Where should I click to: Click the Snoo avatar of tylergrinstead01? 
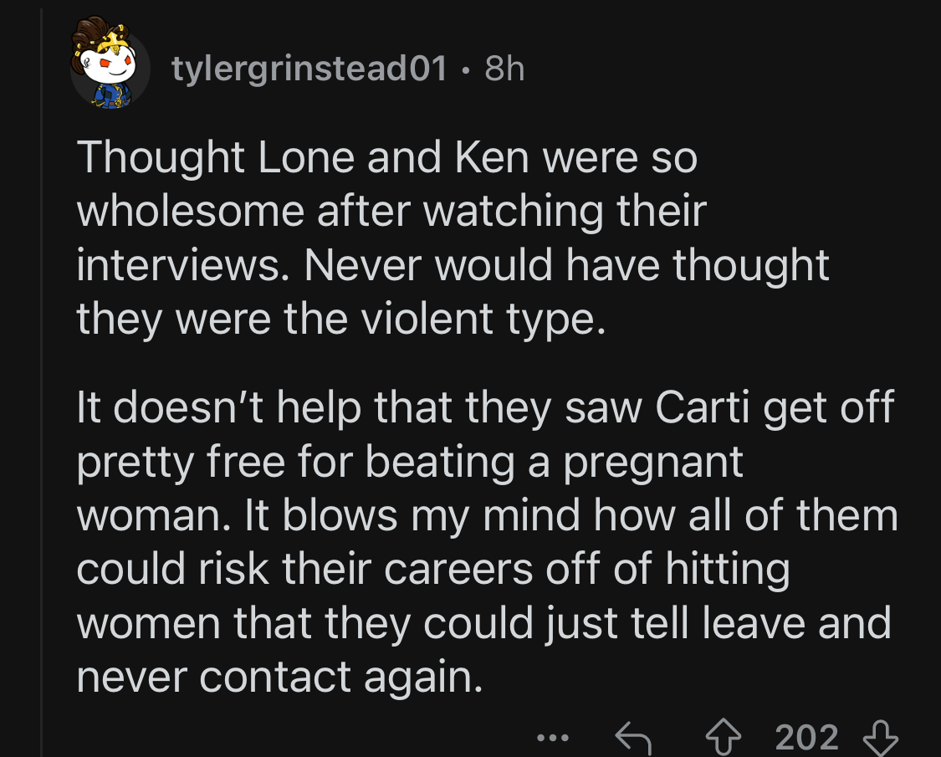(110, 64)
